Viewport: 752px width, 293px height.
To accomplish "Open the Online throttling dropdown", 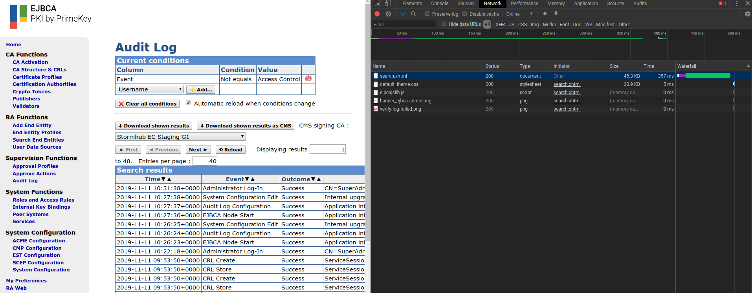I will [519, 14].
